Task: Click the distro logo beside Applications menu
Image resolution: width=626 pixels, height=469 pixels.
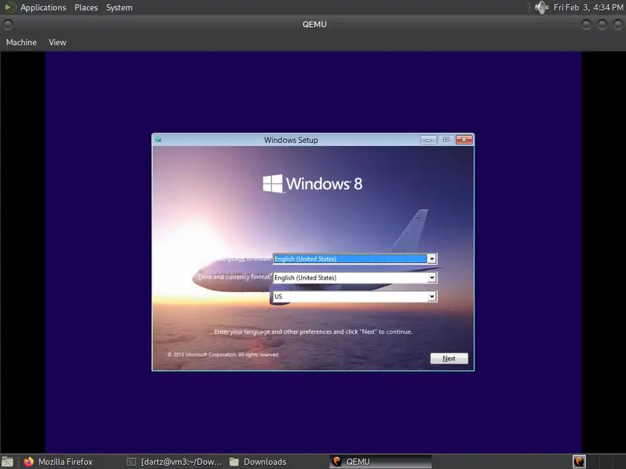Action: 10,7
